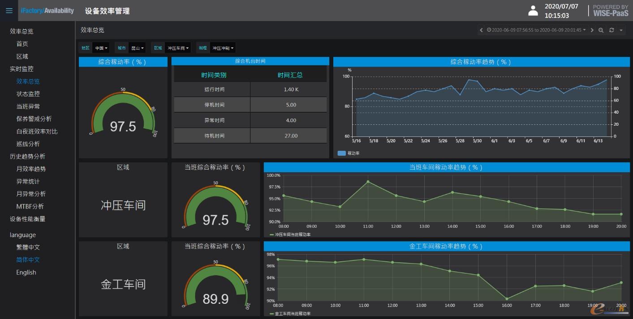Image resolution: width=633 pixels, height=319 pixels.
Task: Select the 运行时间 table cell
Action: click(212, 89)
